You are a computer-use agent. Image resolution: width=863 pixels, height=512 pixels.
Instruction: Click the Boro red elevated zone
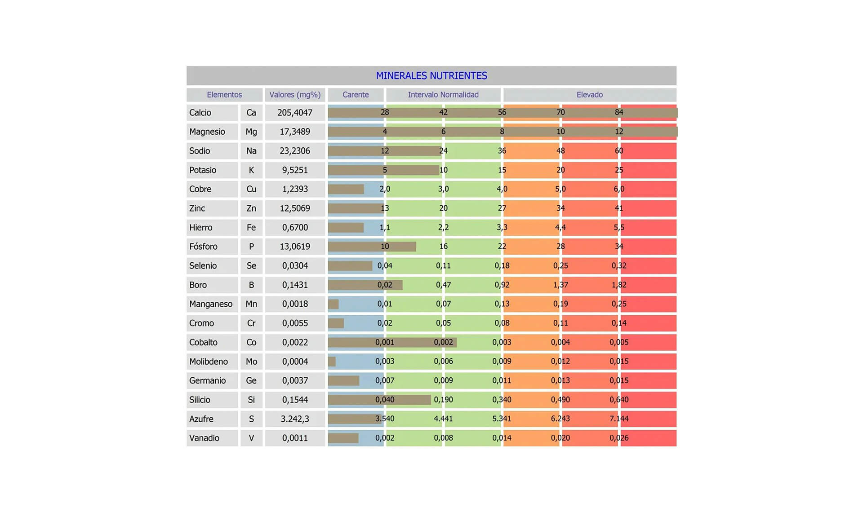(648, 285)
